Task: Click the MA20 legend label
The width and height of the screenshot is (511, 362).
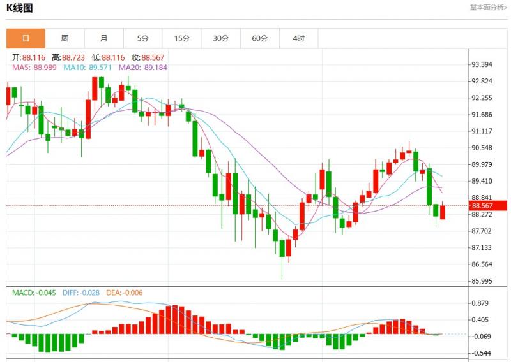Action: [143, 67]
